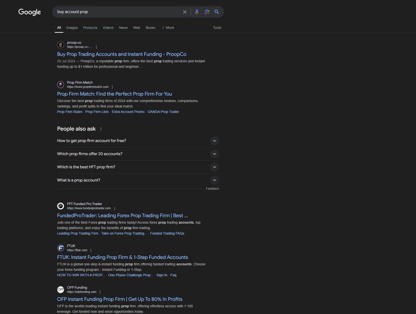The height and width of the screenshot is (314, 416).
Task: Click the https://www.fundedprotrader.com URL text
Action: click(89, 208)
